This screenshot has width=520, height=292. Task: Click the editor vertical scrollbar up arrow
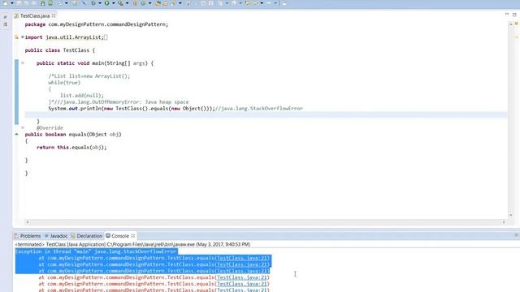[x=511, y=24]
